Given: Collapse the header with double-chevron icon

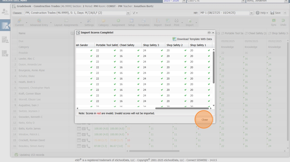Looking at the screenshot, I should click(285, 13).
